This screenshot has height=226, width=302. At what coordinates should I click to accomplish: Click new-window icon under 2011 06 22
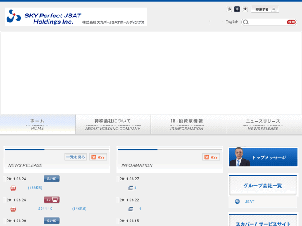point(131,209)
